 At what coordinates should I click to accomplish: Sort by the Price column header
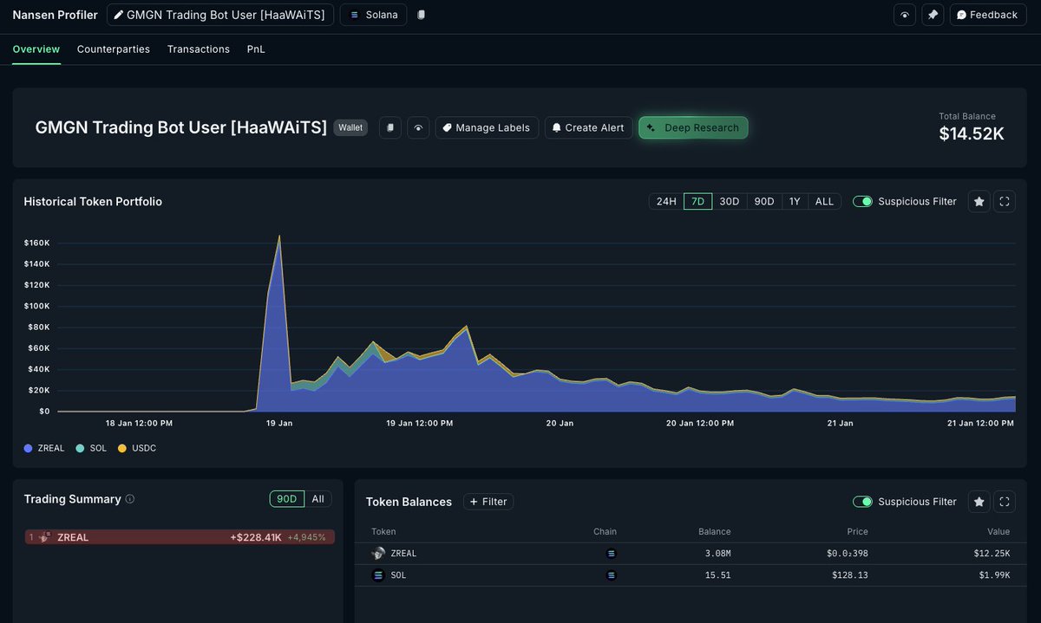coord(857,531)
